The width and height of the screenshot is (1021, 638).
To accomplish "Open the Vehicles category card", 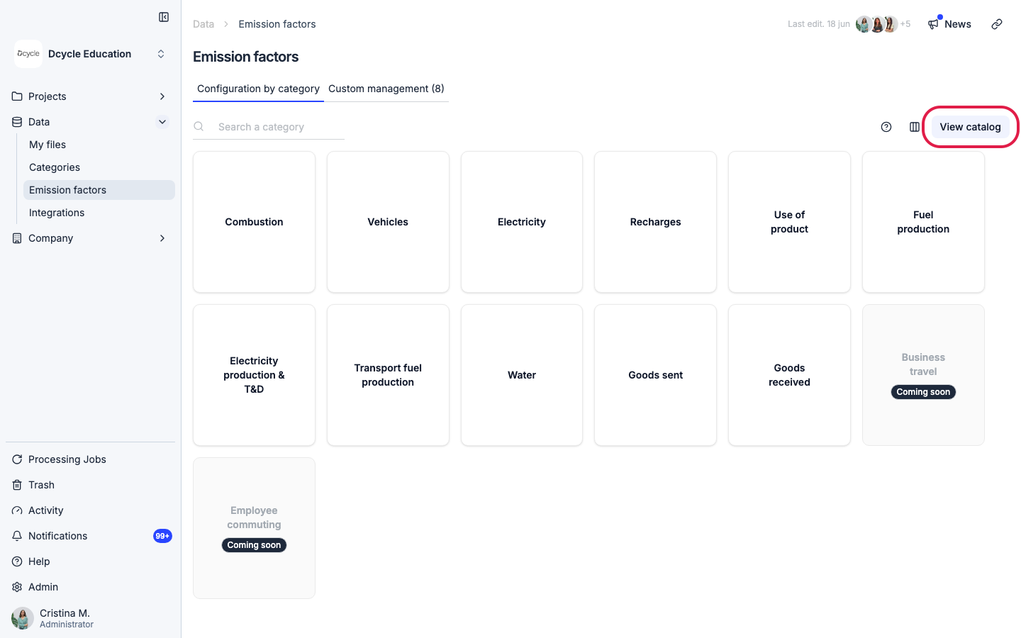I will [388, 222].
